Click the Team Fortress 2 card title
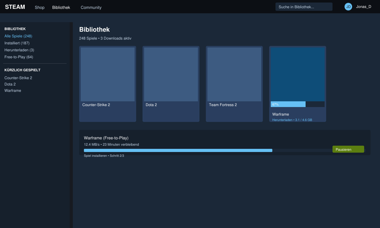 coord(223,105)
